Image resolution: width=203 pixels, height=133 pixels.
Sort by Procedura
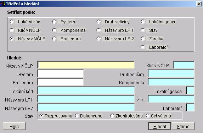tap(54, 39)
